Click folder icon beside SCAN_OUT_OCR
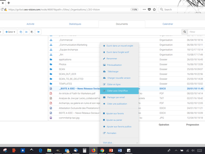This screenshot has width=205, height=154. click(51, 74)
